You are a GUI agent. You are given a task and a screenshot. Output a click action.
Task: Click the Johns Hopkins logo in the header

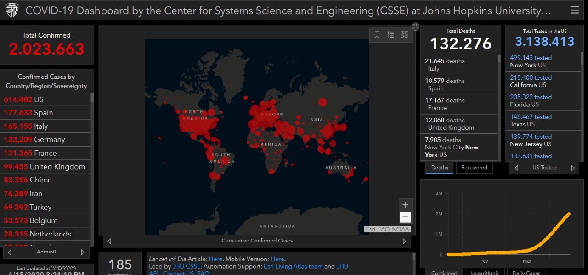pos(11,10)
